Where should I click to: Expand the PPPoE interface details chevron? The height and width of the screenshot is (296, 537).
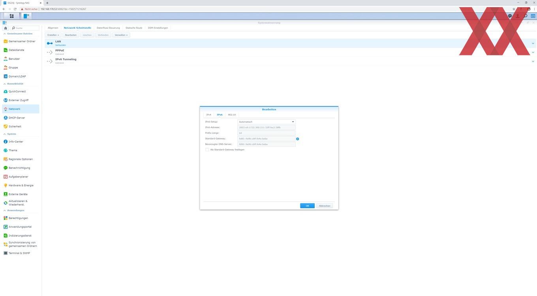click(533, 52)
